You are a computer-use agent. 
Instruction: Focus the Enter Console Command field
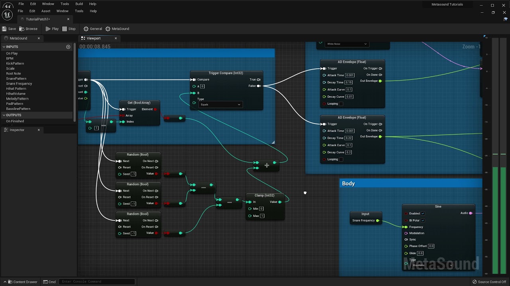click(98, 282)
